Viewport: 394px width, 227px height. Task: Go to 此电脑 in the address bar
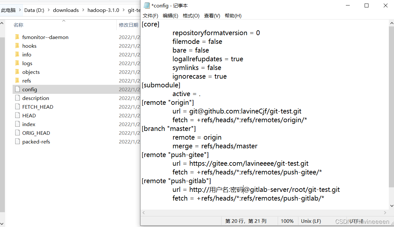coord(8,10)
